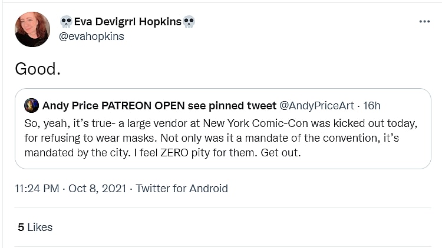Open the Eva Devigrrl Hopkins display name
Image resolution: width=442 pixels, height=248 pixels.
tap(127, 22)
